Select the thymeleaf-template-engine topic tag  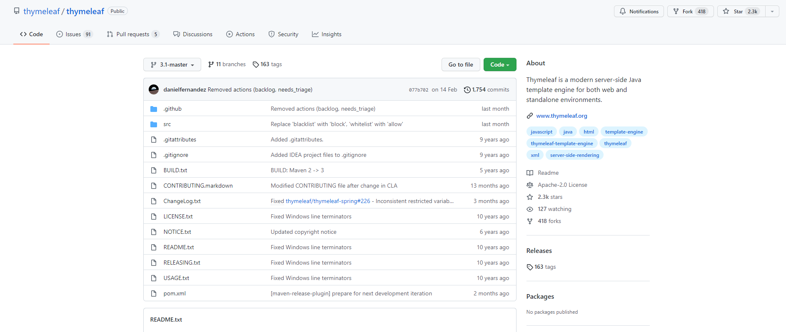click(562, 144)
